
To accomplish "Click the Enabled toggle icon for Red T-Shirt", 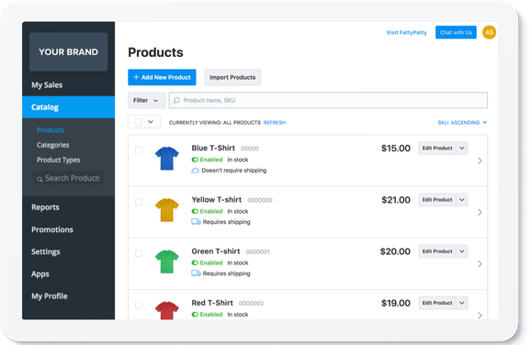I will point(195,315).
